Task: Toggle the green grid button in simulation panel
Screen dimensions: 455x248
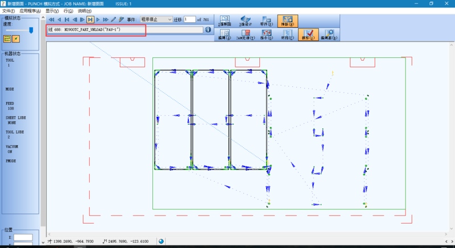Action: 7,39
